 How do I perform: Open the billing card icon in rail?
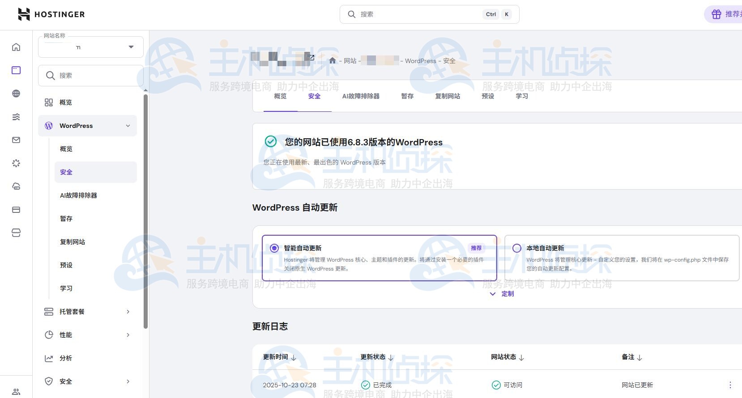tap(16, 210)
